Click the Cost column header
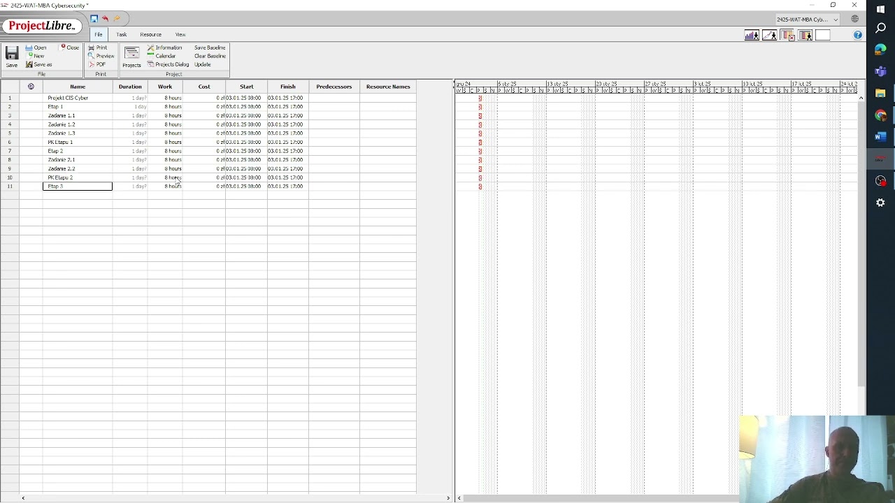Image resolution: width=895 pixels, height=503 pixels. (x=204, y=87)
